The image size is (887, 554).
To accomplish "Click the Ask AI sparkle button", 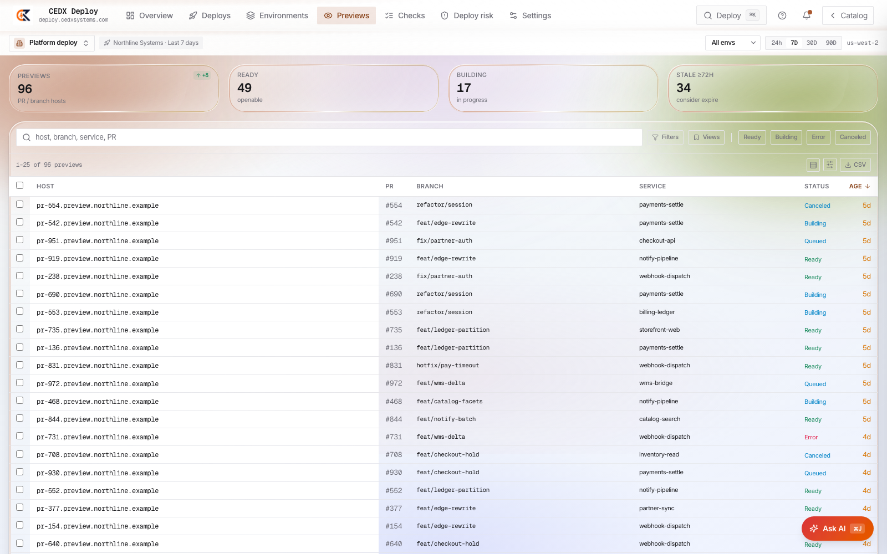I will click(837, 529).
